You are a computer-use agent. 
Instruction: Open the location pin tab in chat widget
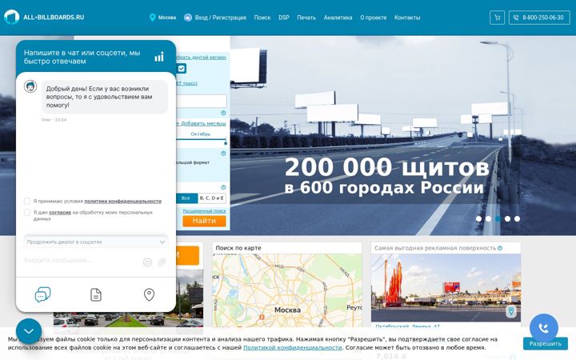pyautogui.click(x=149, y=294)
